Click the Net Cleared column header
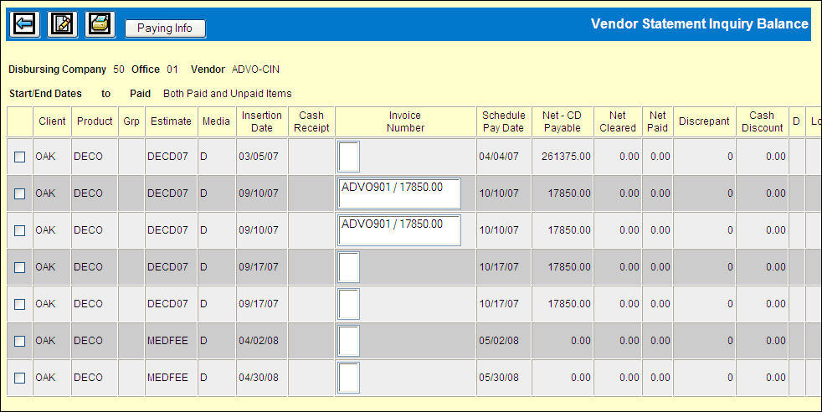The image size is (822, 412). (618, 121)
